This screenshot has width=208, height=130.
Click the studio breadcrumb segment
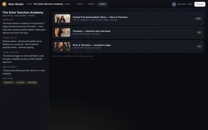coord(67,4)
